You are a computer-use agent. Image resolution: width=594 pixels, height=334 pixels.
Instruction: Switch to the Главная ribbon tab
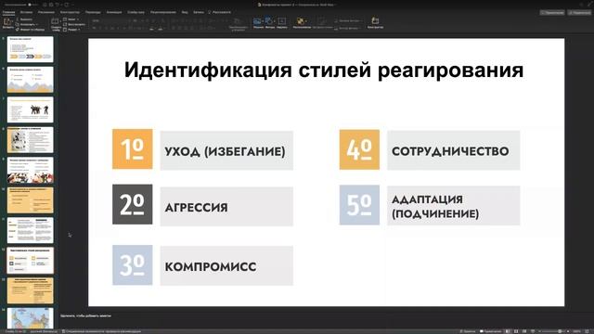point(8,12)
